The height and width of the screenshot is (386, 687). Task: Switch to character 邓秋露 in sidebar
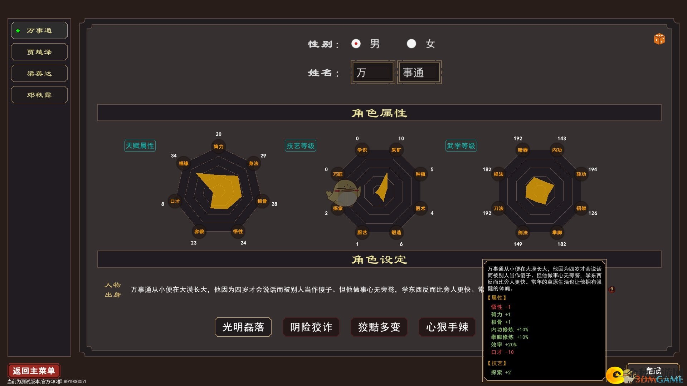pos(39,95)
